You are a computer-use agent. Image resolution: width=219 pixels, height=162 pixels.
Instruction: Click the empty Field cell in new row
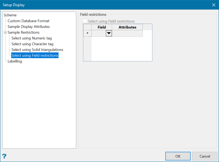pos(99,33)
